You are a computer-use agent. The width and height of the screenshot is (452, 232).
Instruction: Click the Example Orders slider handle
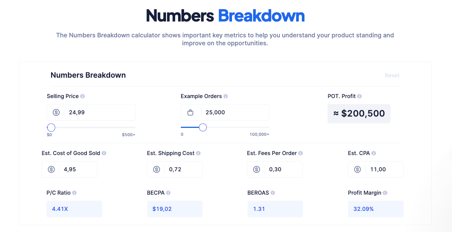203,128
